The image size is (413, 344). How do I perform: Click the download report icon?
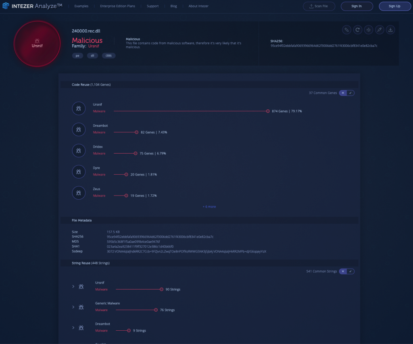pos(390,29)
